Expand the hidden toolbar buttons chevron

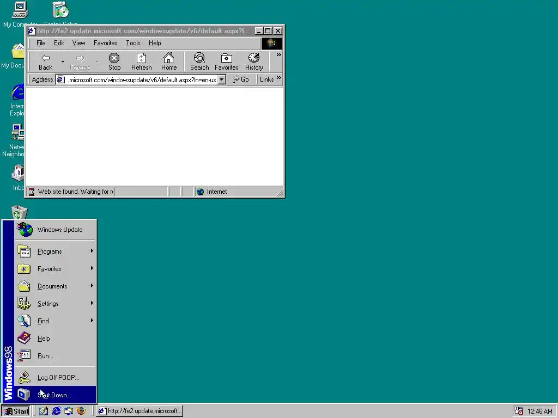[278, 55]
